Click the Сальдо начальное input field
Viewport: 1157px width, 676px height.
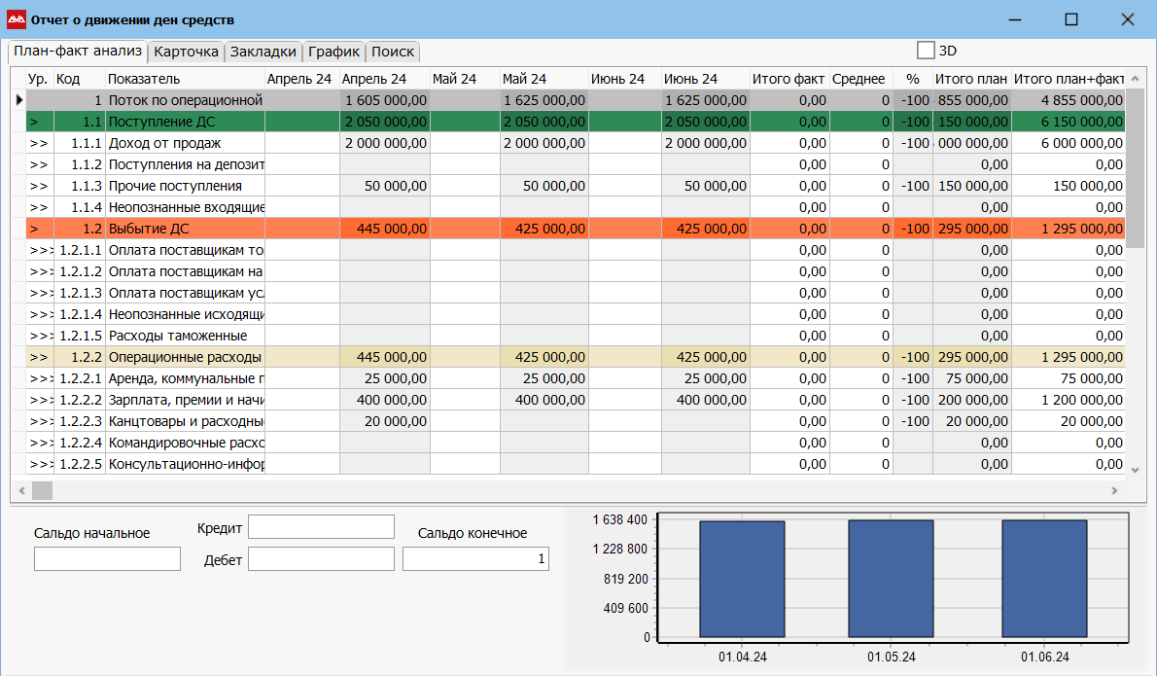[107, 558]
